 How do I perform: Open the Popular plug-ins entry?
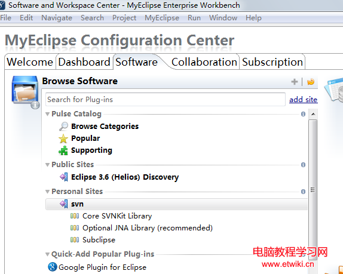85,138
